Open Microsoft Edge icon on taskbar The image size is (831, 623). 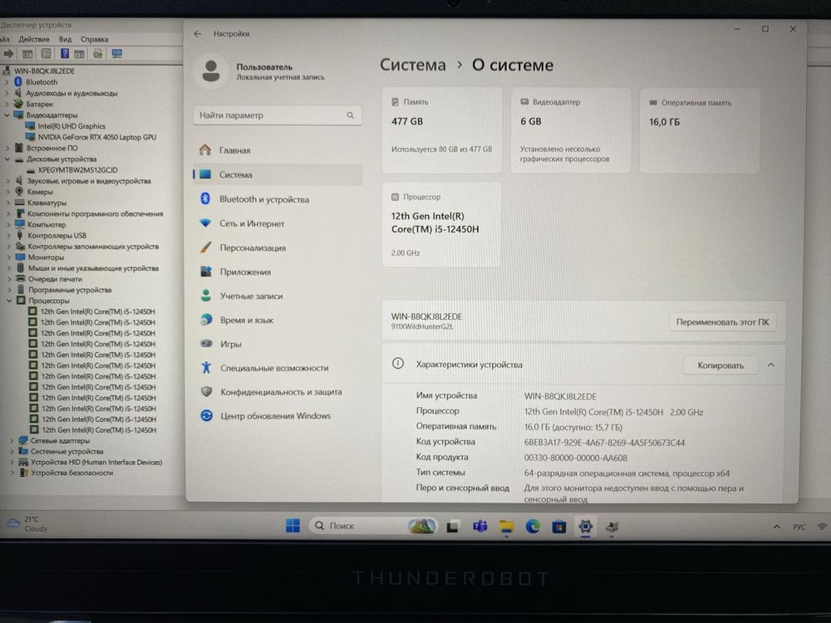[x=533, y=526]
